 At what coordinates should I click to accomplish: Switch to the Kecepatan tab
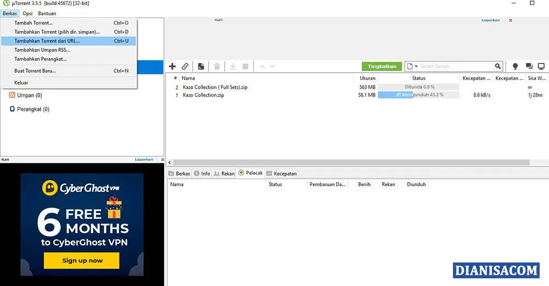click(x=282, y=174)
